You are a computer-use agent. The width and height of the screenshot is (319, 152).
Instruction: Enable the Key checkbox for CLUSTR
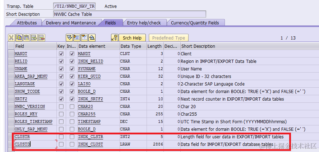(61, 137)
